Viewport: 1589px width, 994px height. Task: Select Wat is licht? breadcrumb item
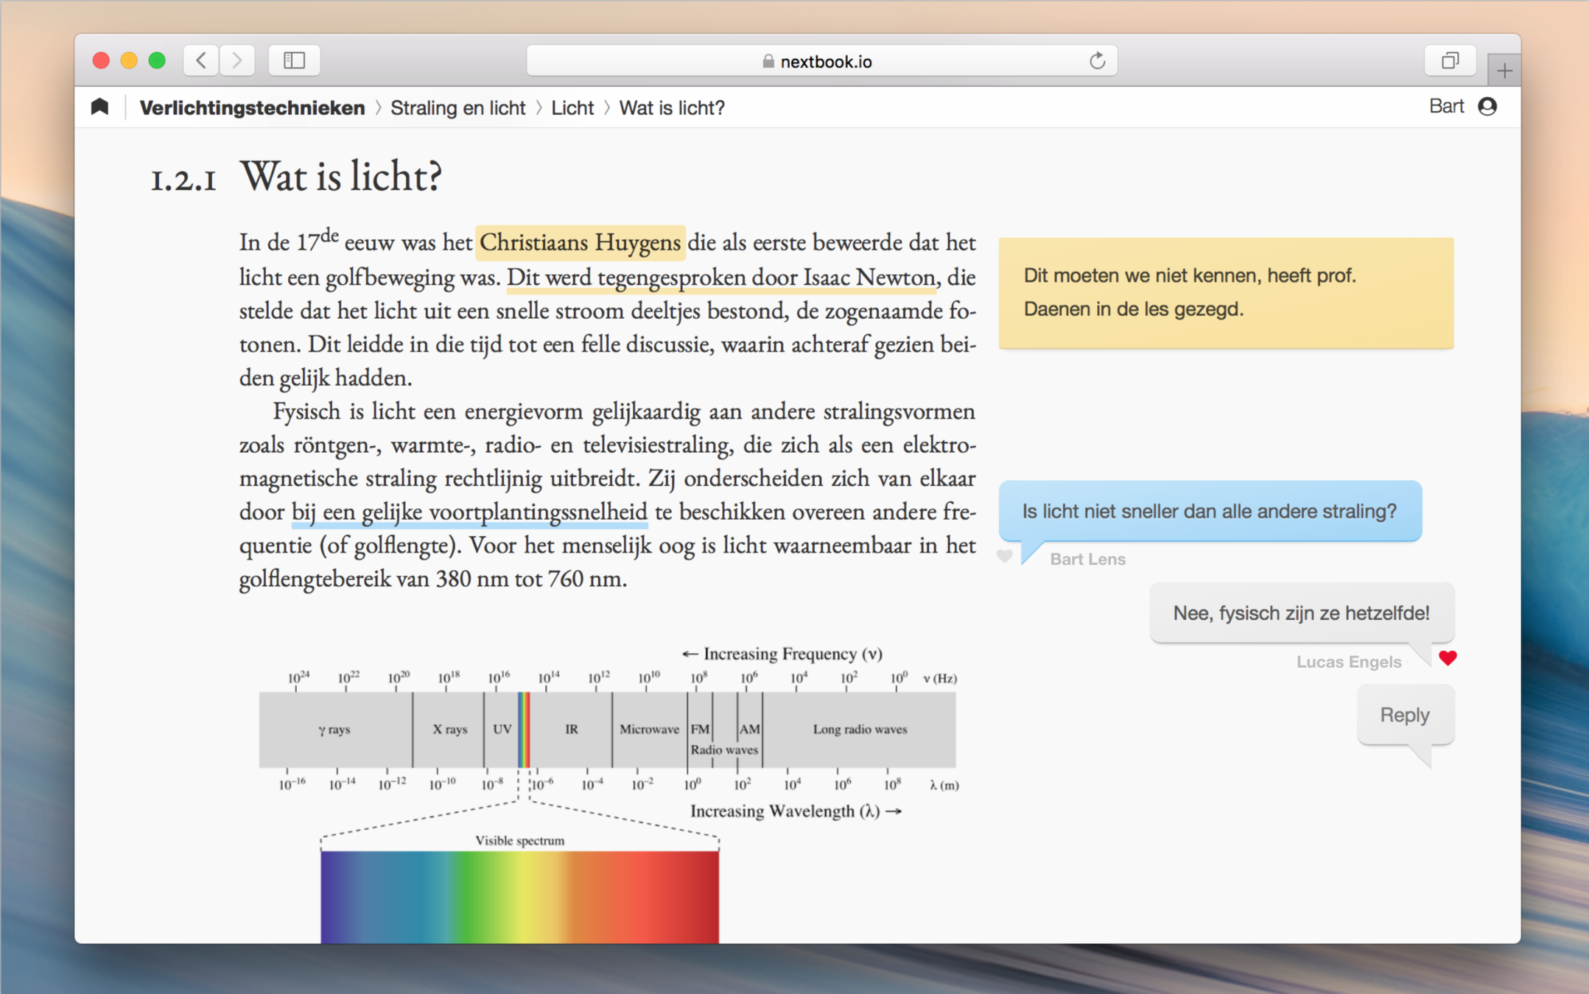point(671,107)
